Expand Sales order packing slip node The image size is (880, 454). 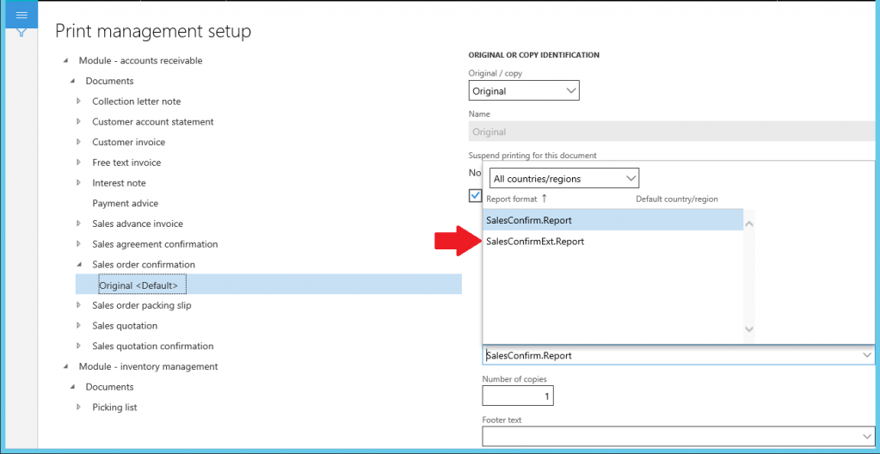point(79,305)
